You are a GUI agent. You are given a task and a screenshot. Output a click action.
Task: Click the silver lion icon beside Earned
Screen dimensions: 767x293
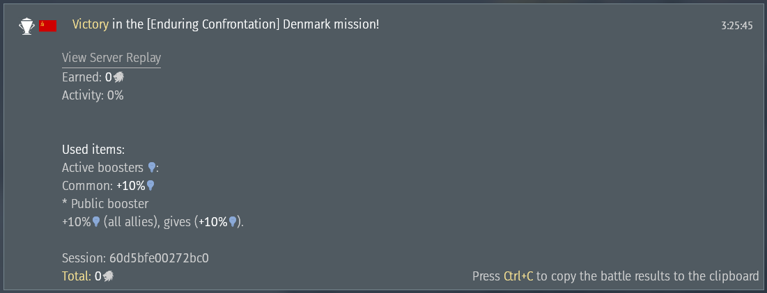point(119,77)
